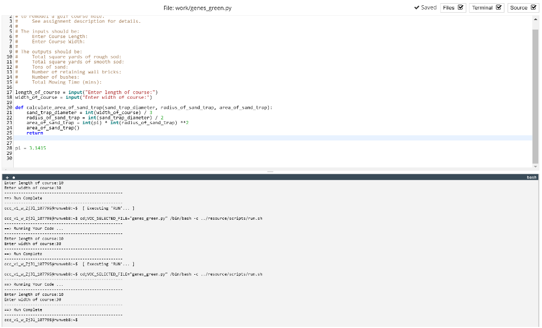Click the comment 'Tons of sand:'
542x328 pixels.
(50, 67)
